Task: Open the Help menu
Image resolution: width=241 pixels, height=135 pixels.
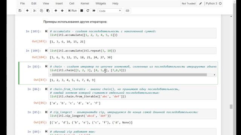Action: click(x=115, y=3)
